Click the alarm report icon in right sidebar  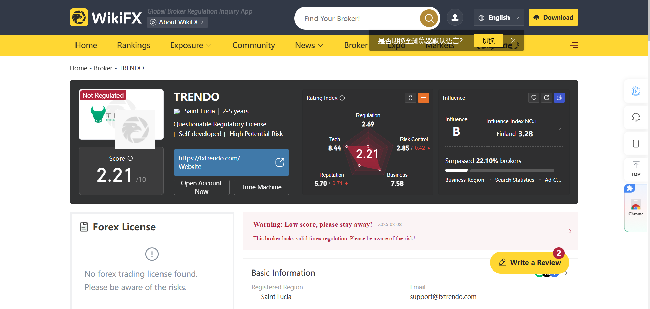click(636, 91)
